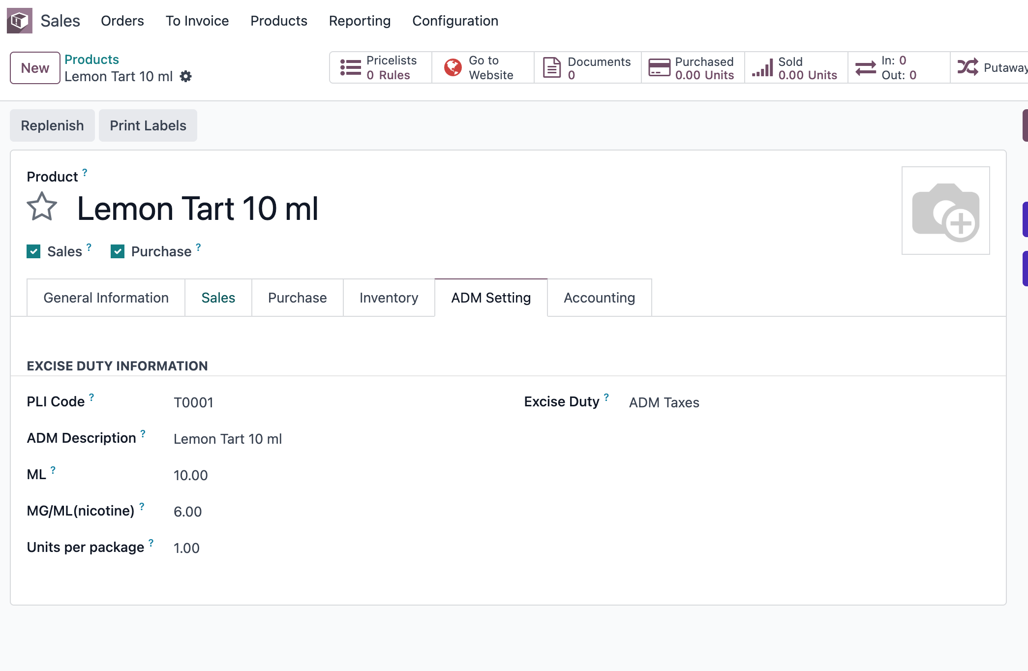This screenshot has width=1028, height=671.
Task: Click the Sales app cube icon
Action: click(x=20, y=21)
